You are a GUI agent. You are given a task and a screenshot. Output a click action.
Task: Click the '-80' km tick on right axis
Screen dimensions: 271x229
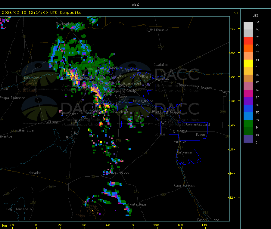pyautogui.click(x=233, y=29)
